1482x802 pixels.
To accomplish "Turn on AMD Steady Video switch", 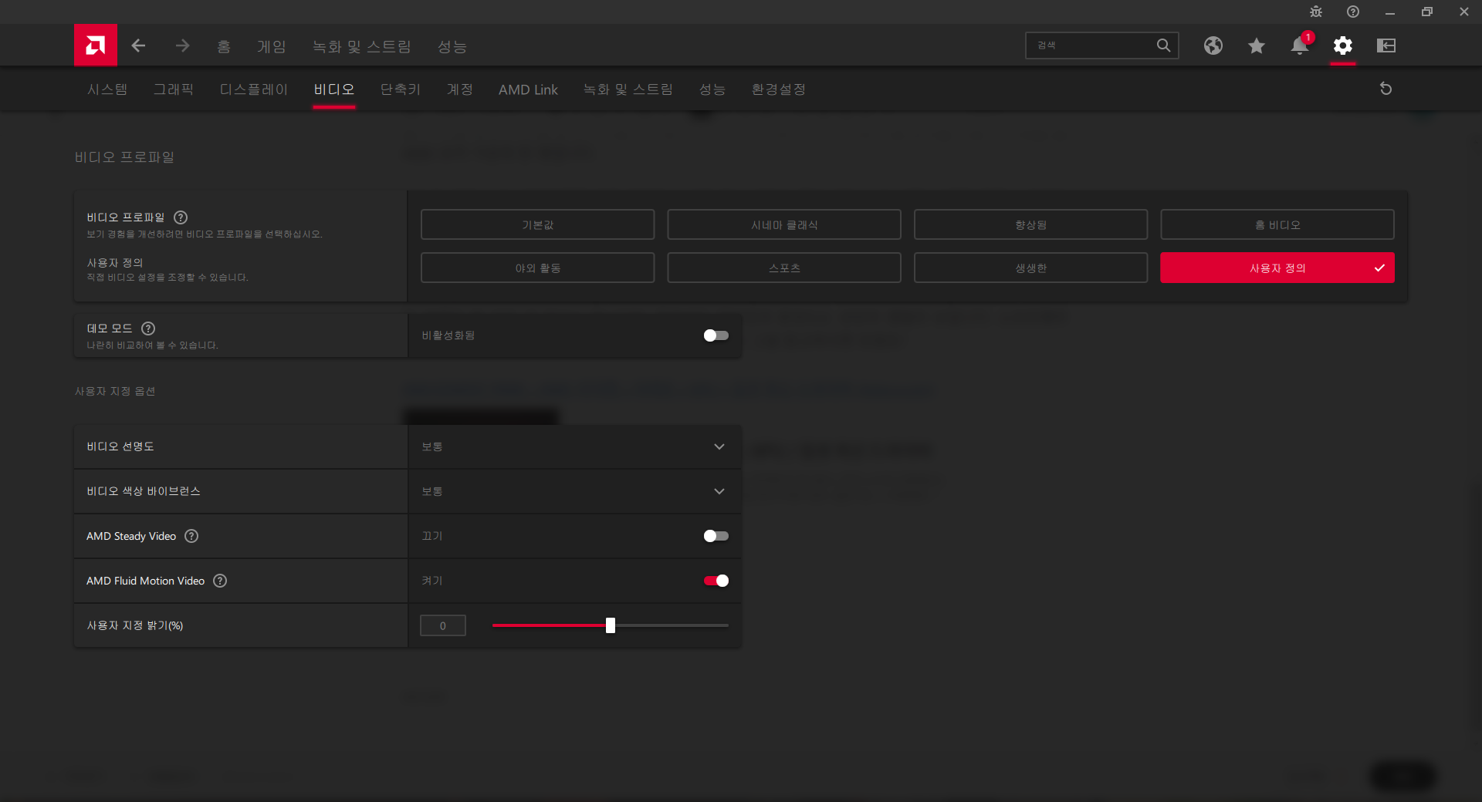I will coord(716,536).
